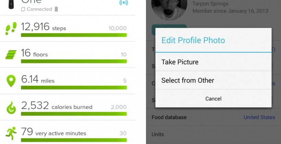Tap the blue sync signal icon
This screenshot has width=281, height=144.
(123, 3)
